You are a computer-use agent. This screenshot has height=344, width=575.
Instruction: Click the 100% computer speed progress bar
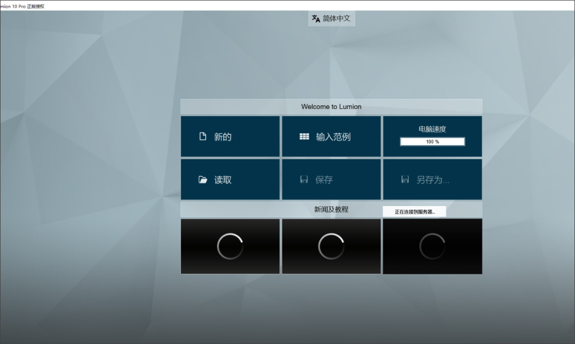(x=432, y=141)
